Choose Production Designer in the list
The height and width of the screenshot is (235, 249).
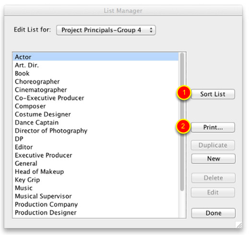[x=96, y=213]
